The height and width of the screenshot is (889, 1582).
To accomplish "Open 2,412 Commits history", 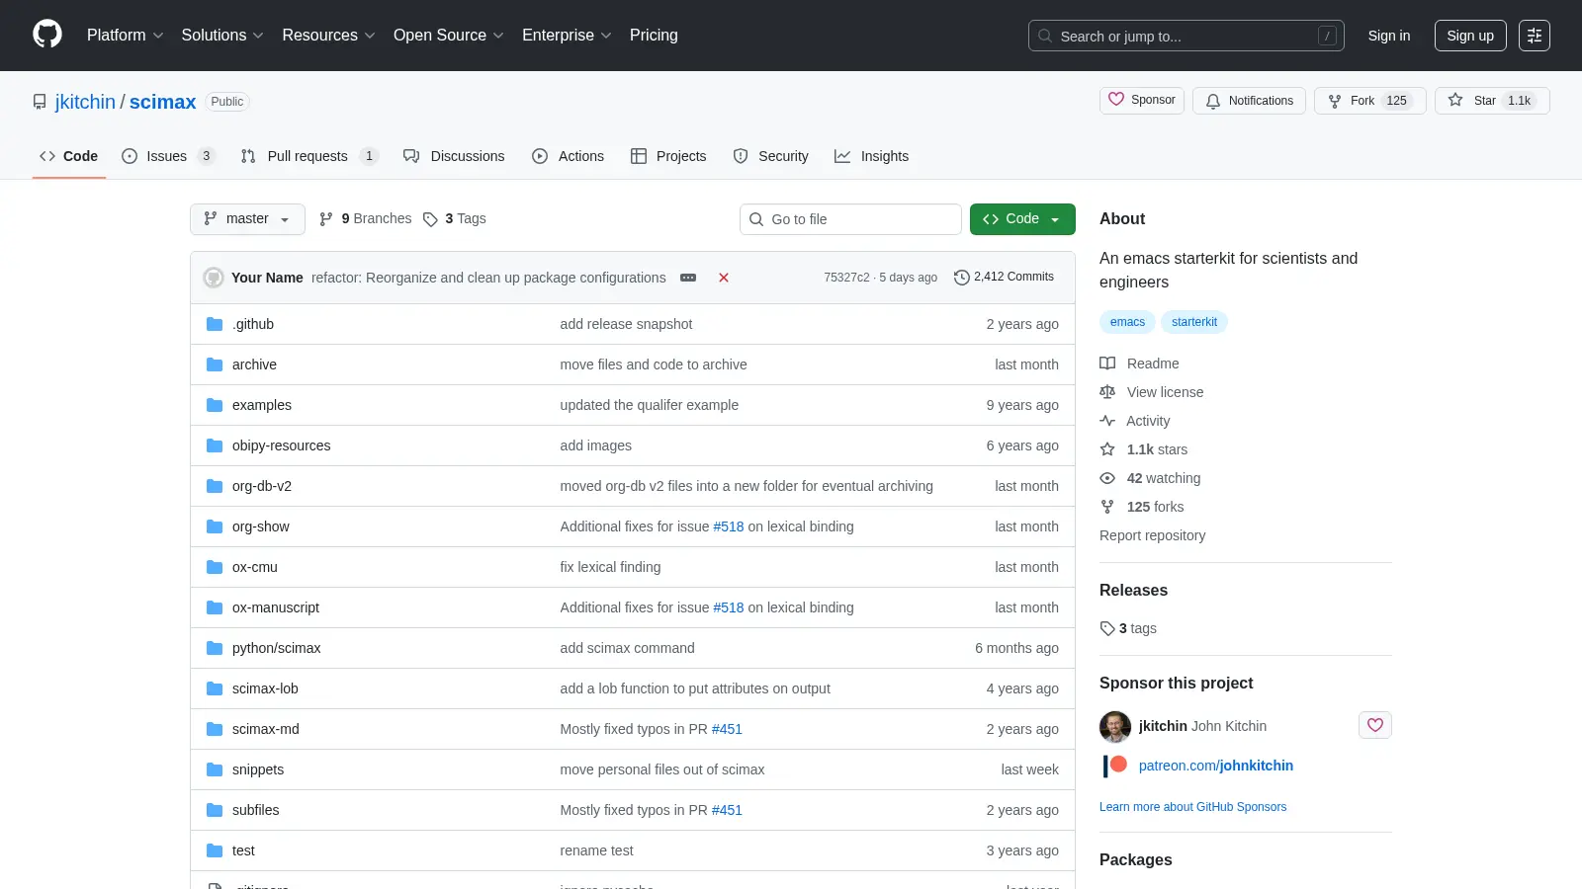I will pos(1004,278).
